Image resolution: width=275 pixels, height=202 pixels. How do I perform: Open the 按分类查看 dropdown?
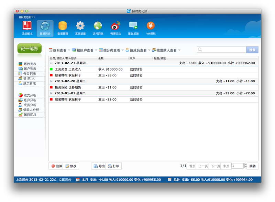pos(111,50)
